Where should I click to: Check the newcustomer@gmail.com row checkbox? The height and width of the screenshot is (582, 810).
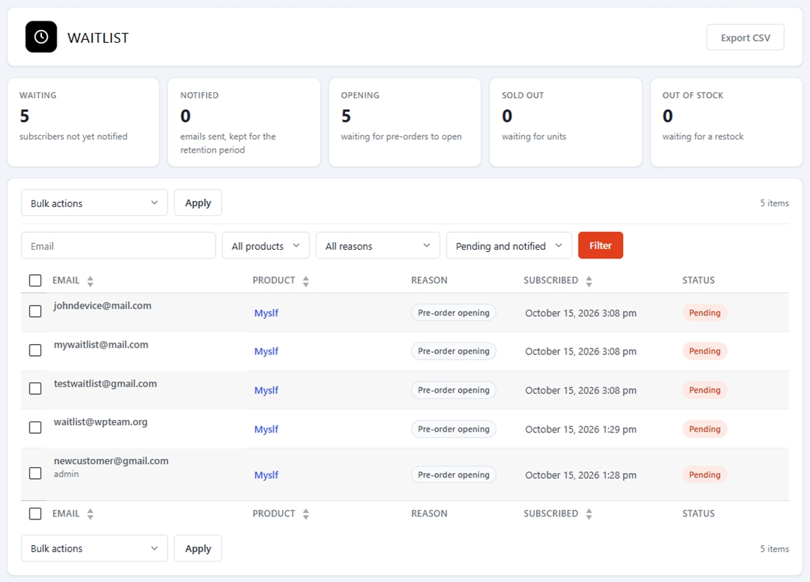point(35,474)
